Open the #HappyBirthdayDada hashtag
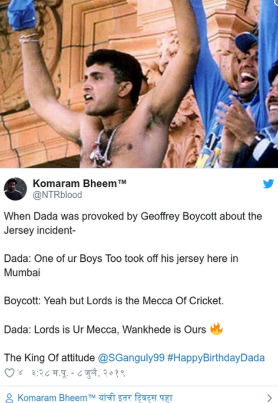This screenshot has width=278, height=403. (x=216, y=358)
